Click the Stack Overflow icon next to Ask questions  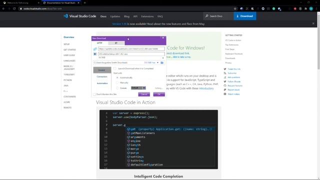[225, 77]
